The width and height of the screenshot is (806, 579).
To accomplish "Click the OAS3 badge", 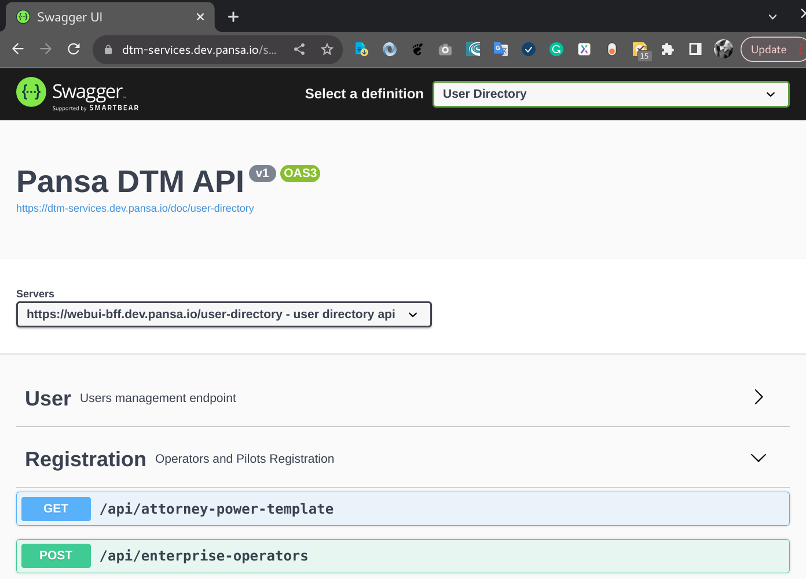I will click(x=300, y=173).
